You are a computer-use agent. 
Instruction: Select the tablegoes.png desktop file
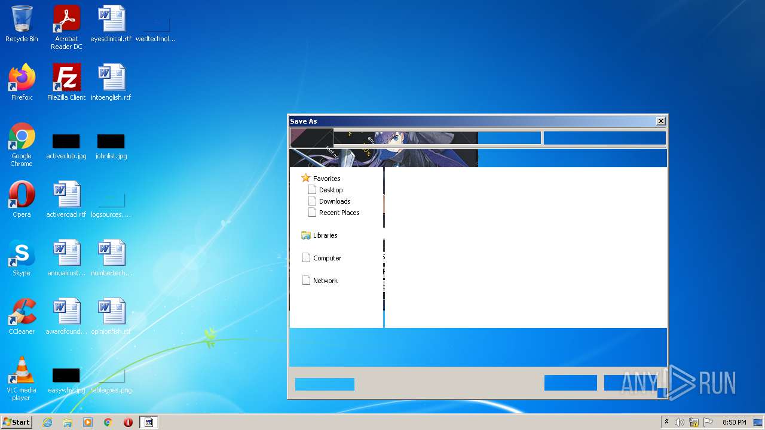111,381
